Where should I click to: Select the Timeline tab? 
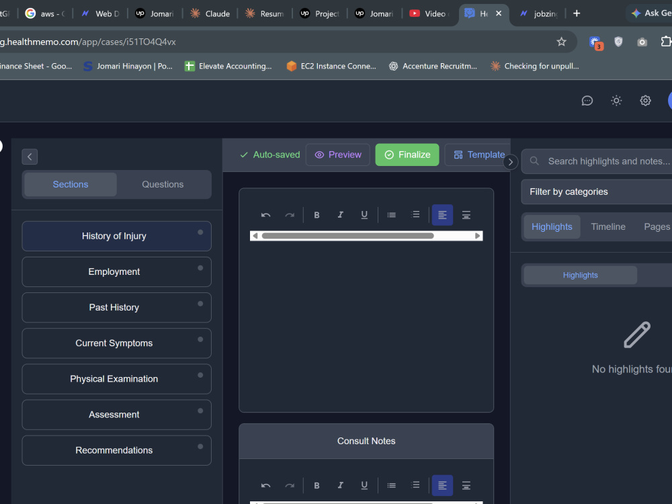[x=608, y=226]
